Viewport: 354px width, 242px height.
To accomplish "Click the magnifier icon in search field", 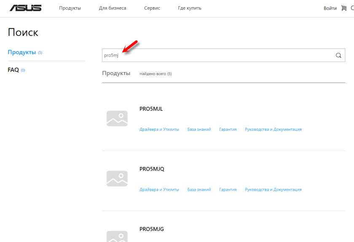I will [x=338, y=55].
